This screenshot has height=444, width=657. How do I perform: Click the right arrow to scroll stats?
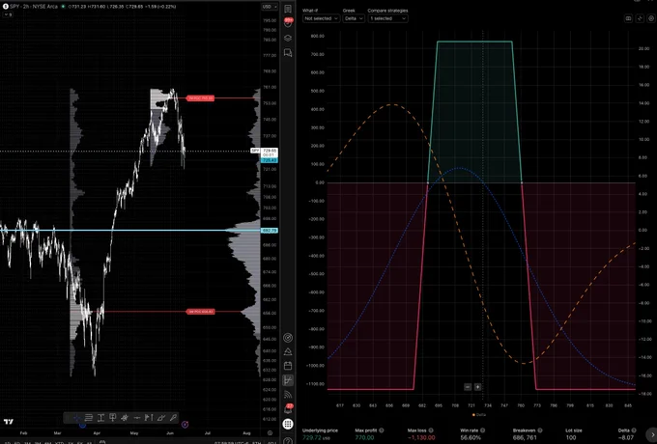coord(651,433)
